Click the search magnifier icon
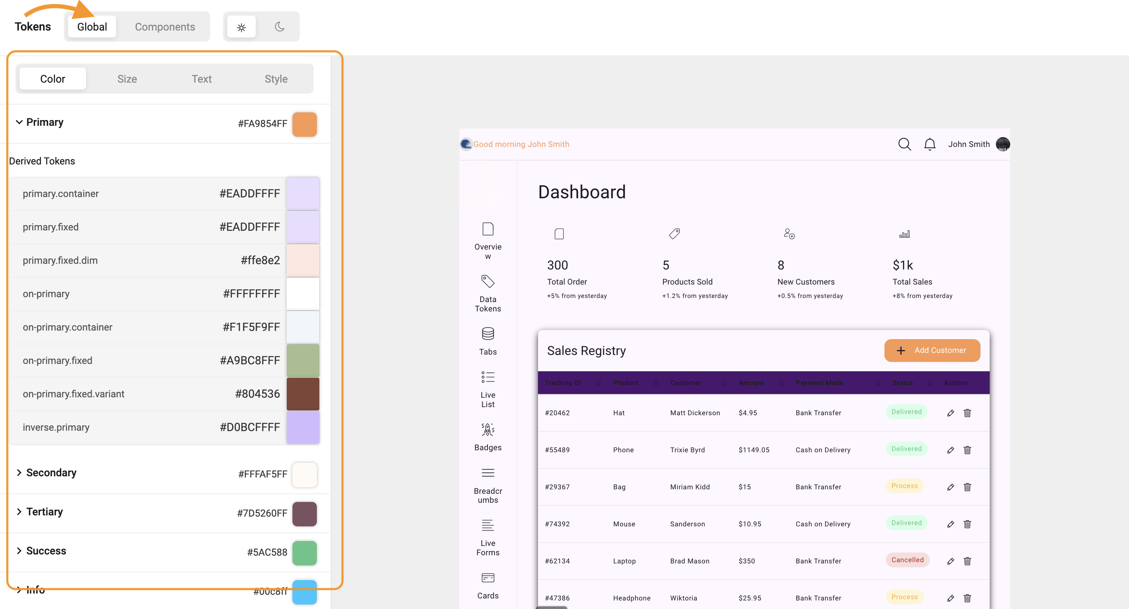 904,144
